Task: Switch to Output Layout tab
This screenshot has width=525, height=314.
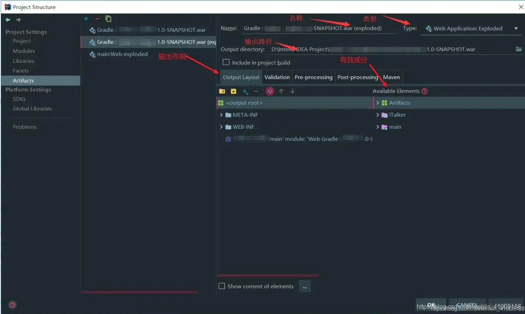Action: (x=241, y=77)
